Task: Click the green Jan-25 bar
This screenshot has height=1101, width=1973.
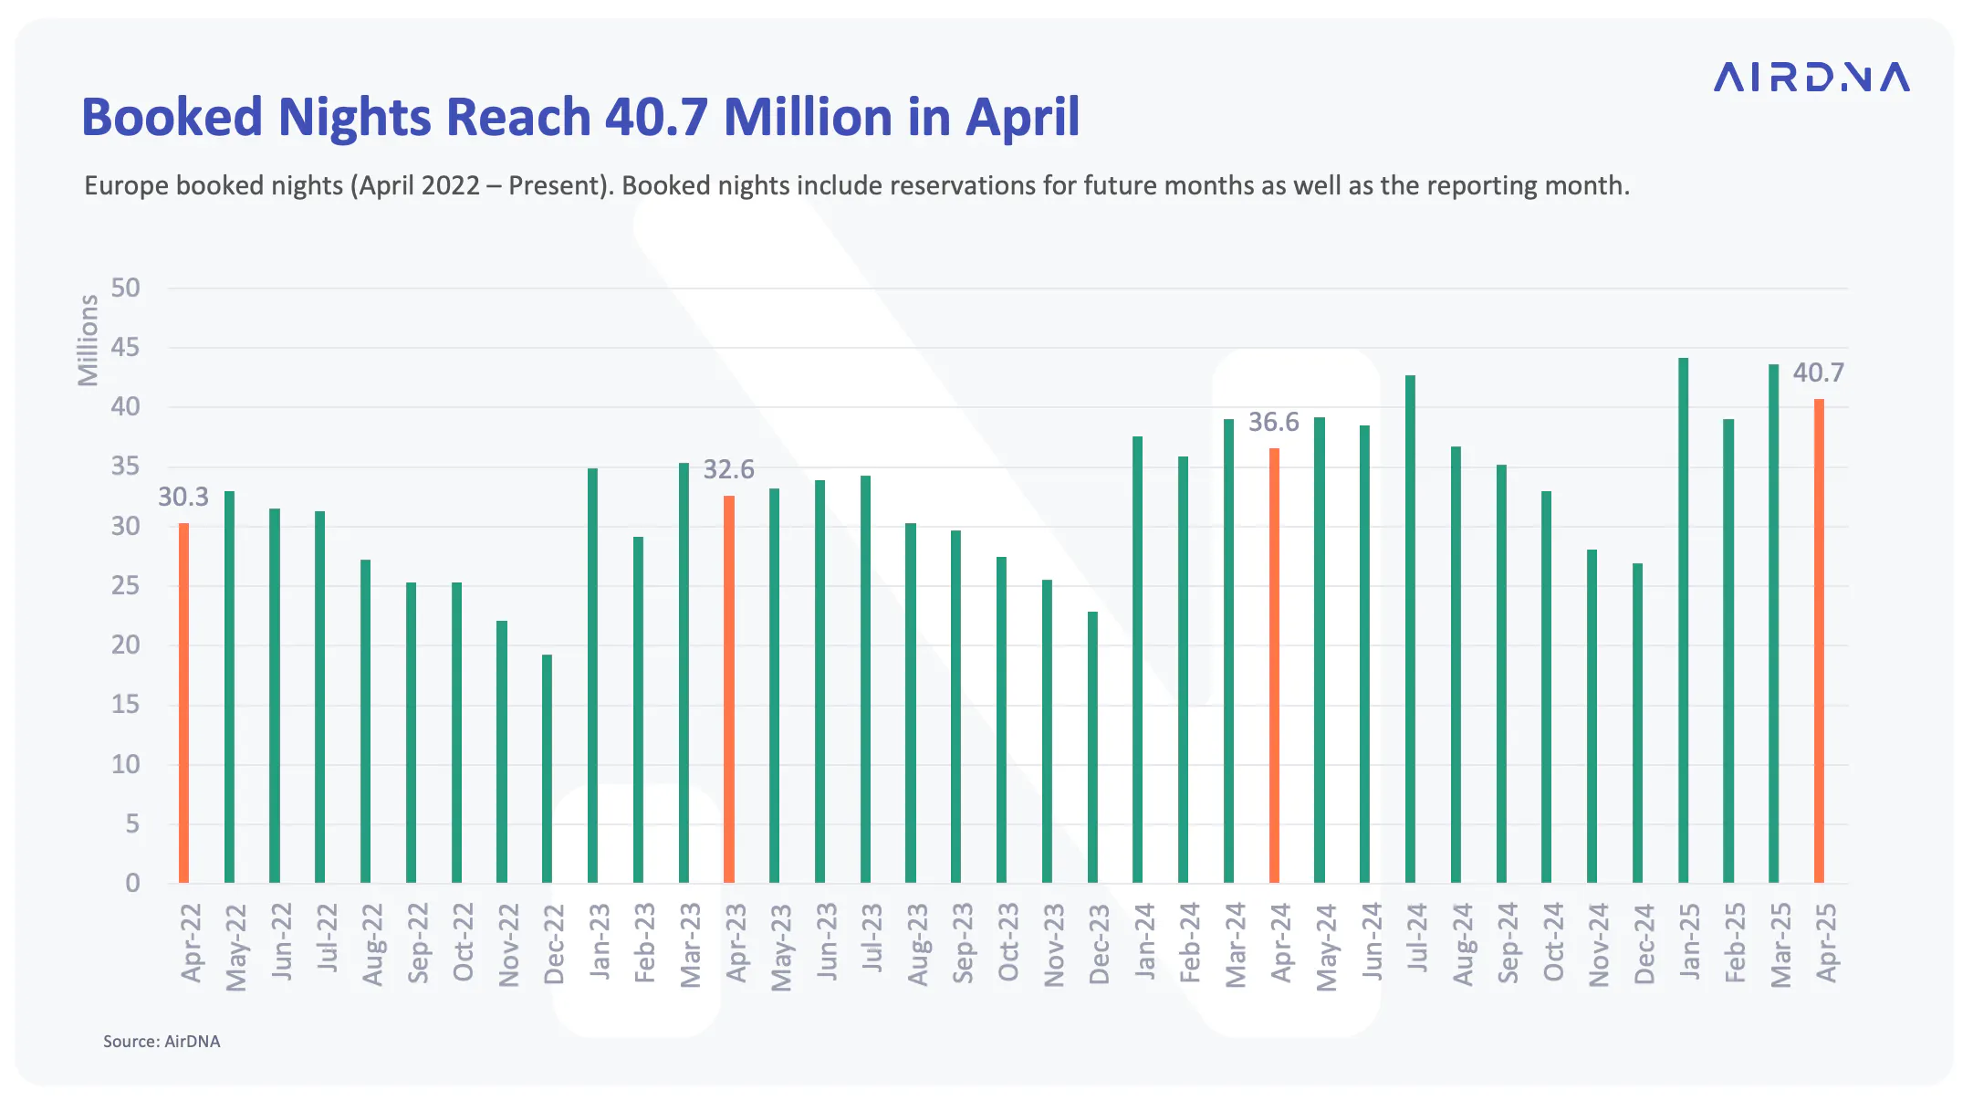Action: coord(1683,621)
